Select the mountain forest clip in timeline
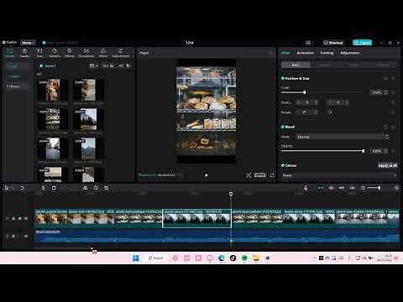 tap(196, 218)
